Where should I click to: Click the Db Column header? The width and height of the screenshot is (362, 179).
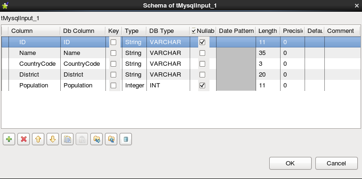[83, 31]
